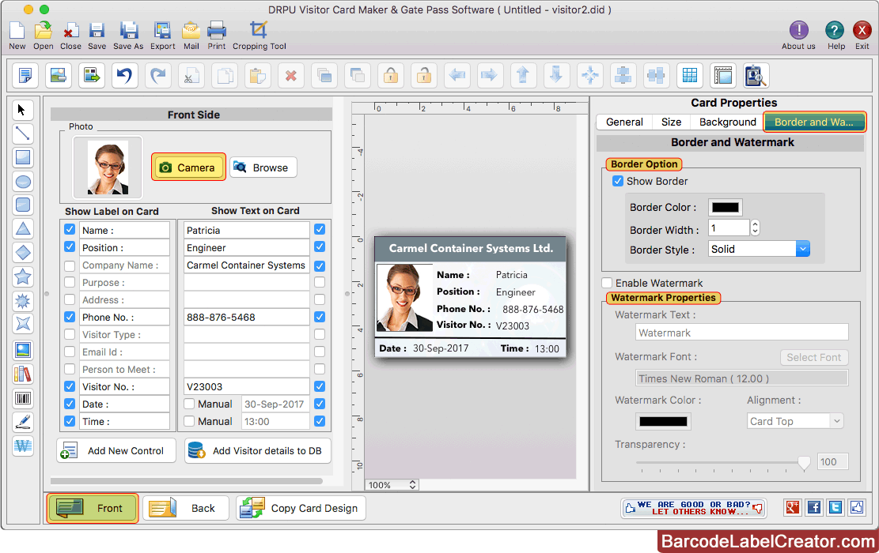879x553 pixels.
Task: Enable the Company Name label checkbox
Action: point(70,265)
